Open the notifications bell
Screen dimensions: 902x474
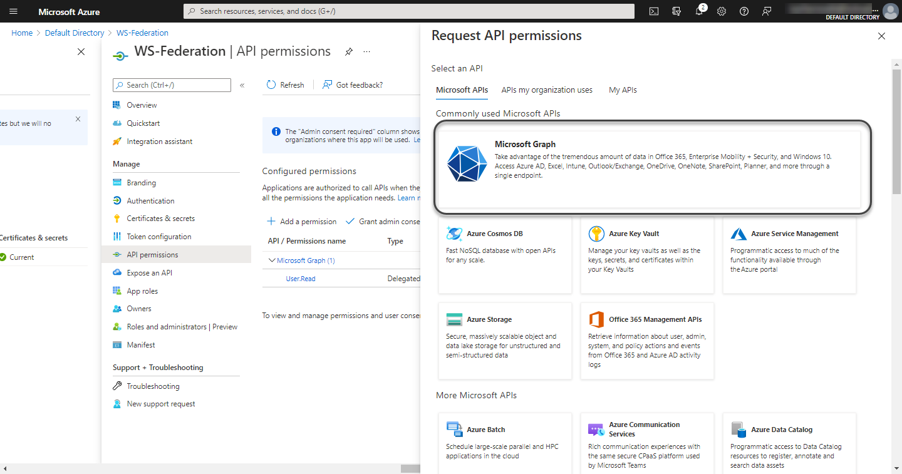pyautogui.click(x=700, y=11)
